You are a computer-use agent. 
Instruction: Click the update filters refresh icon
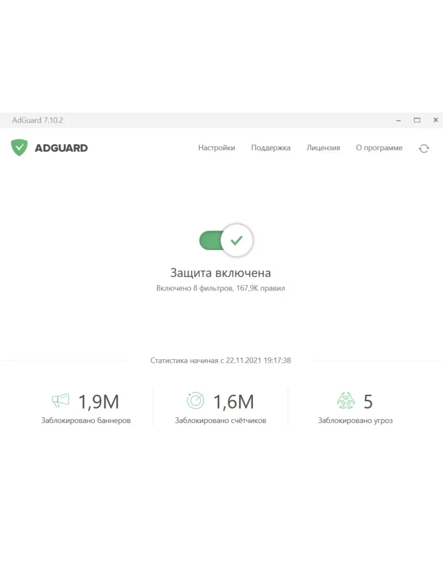pos(424,149)
